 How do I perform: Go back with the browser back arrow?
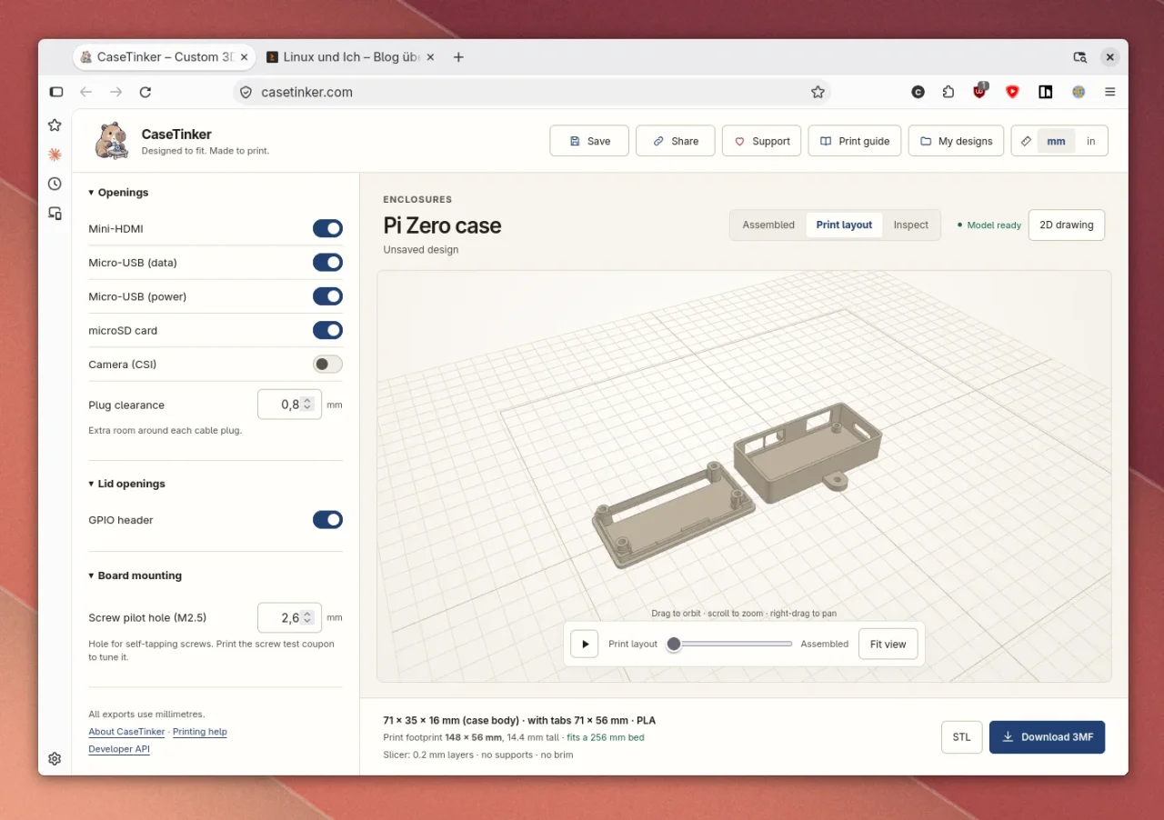coord(86,92)
